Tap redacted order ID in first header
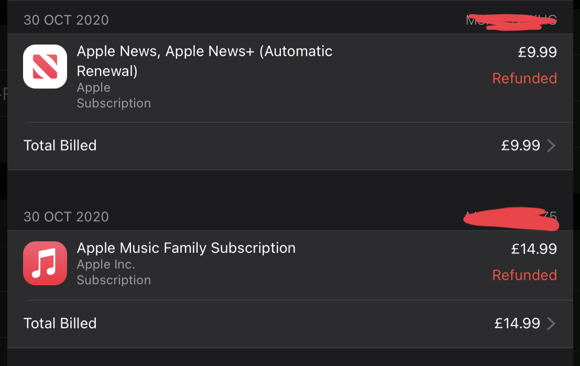Viewport: 580px width, 366px height. click(511, 21)
